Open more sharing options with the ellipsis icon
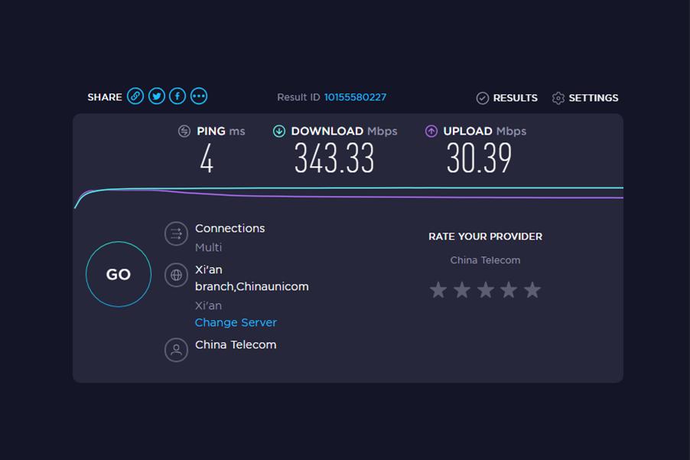This screenshot has height=460, width=690. pos(198,96)
